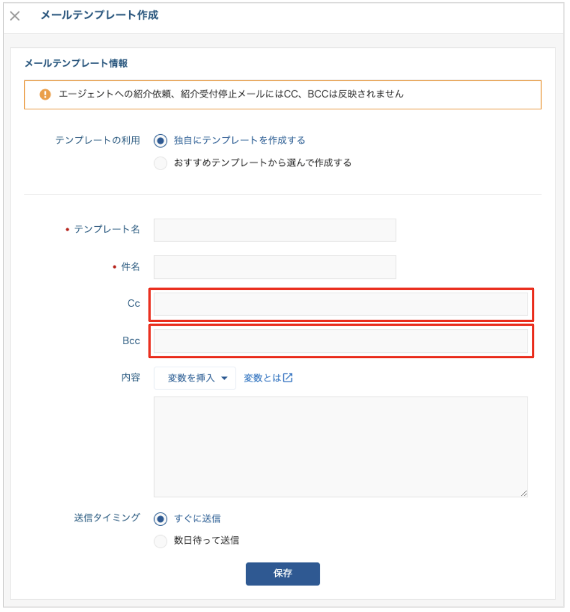Click inside the 内容 text area

pyautogui.click(x=341, y=447)
